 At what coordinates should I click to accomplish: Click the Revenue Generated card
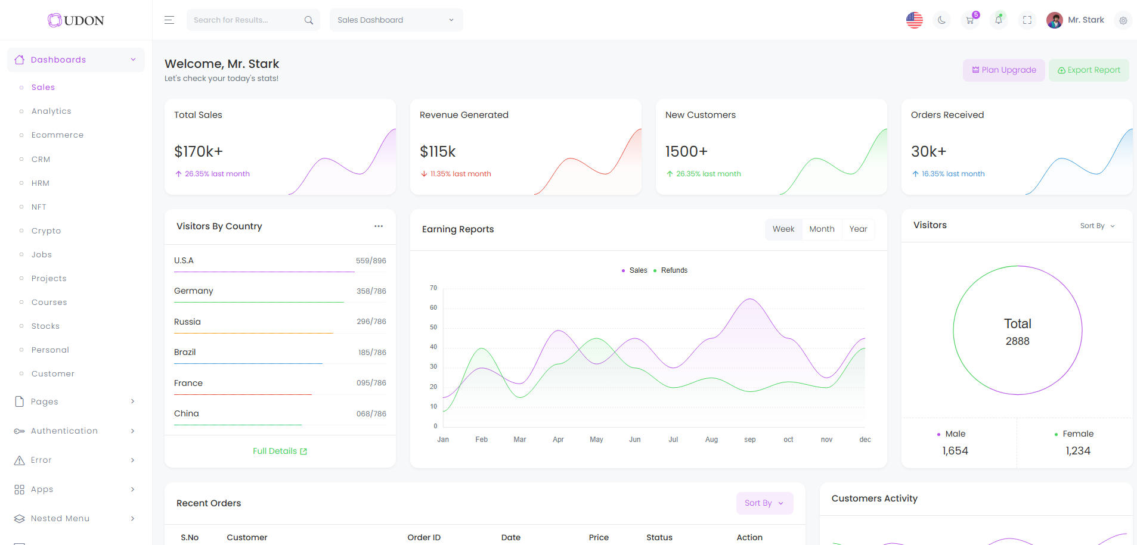[x=526, y=147]
